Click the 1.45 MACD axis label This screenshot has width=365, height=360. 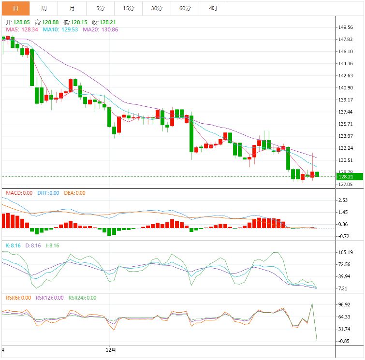click(343, 212)
